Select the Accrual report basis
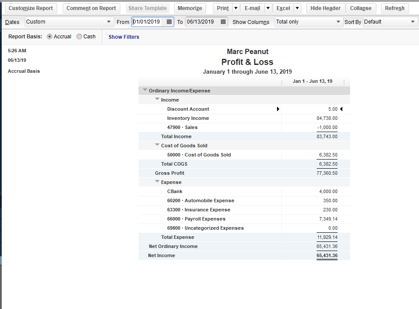Image resolution: width=419 pixels, height=309 pixels. (x=50, y=37)
